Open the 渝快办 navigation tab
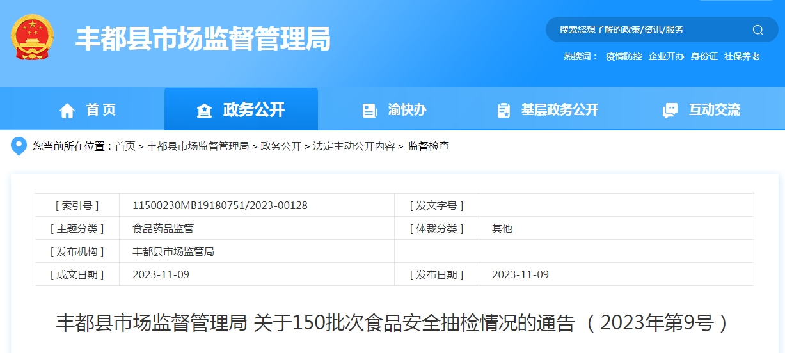785x353 pixels. (x=395, y=110)
